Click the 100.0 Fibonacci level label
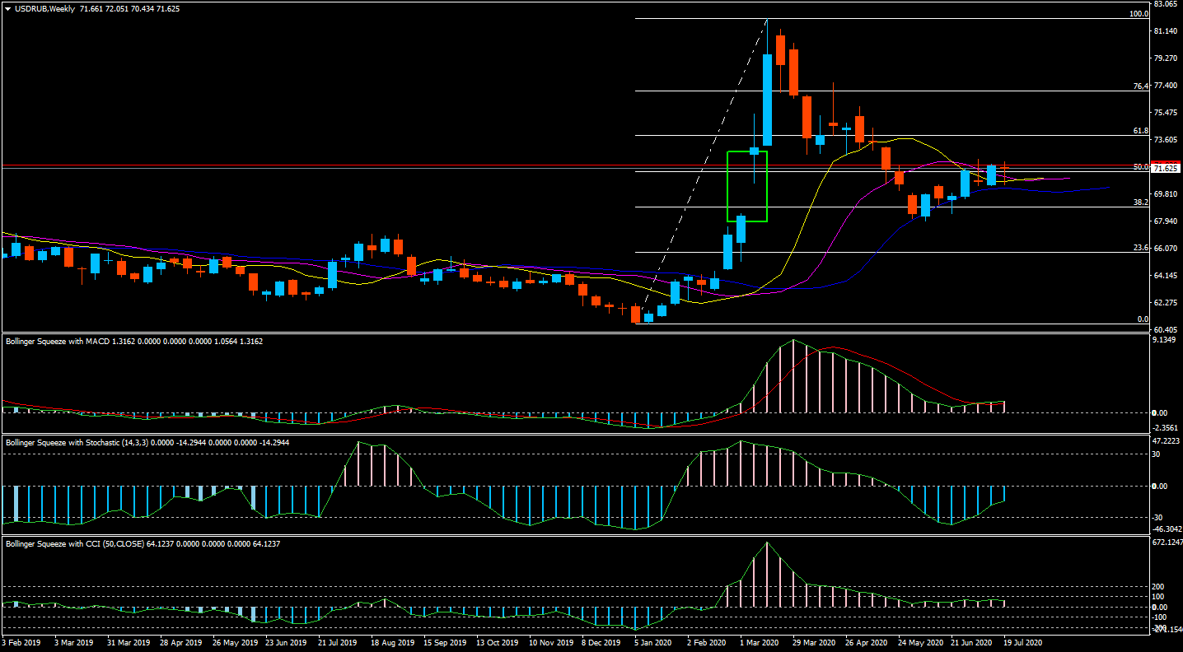Image resolution: width=1183 pixels, height=652 pixels. tap(1139, 14)
